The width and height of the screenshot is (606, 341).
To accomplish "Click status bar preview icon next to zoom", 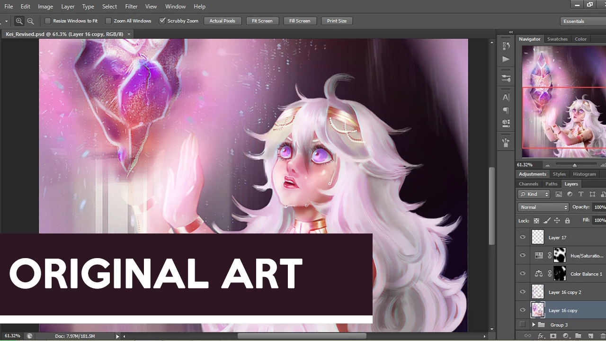I will (29, 336).
